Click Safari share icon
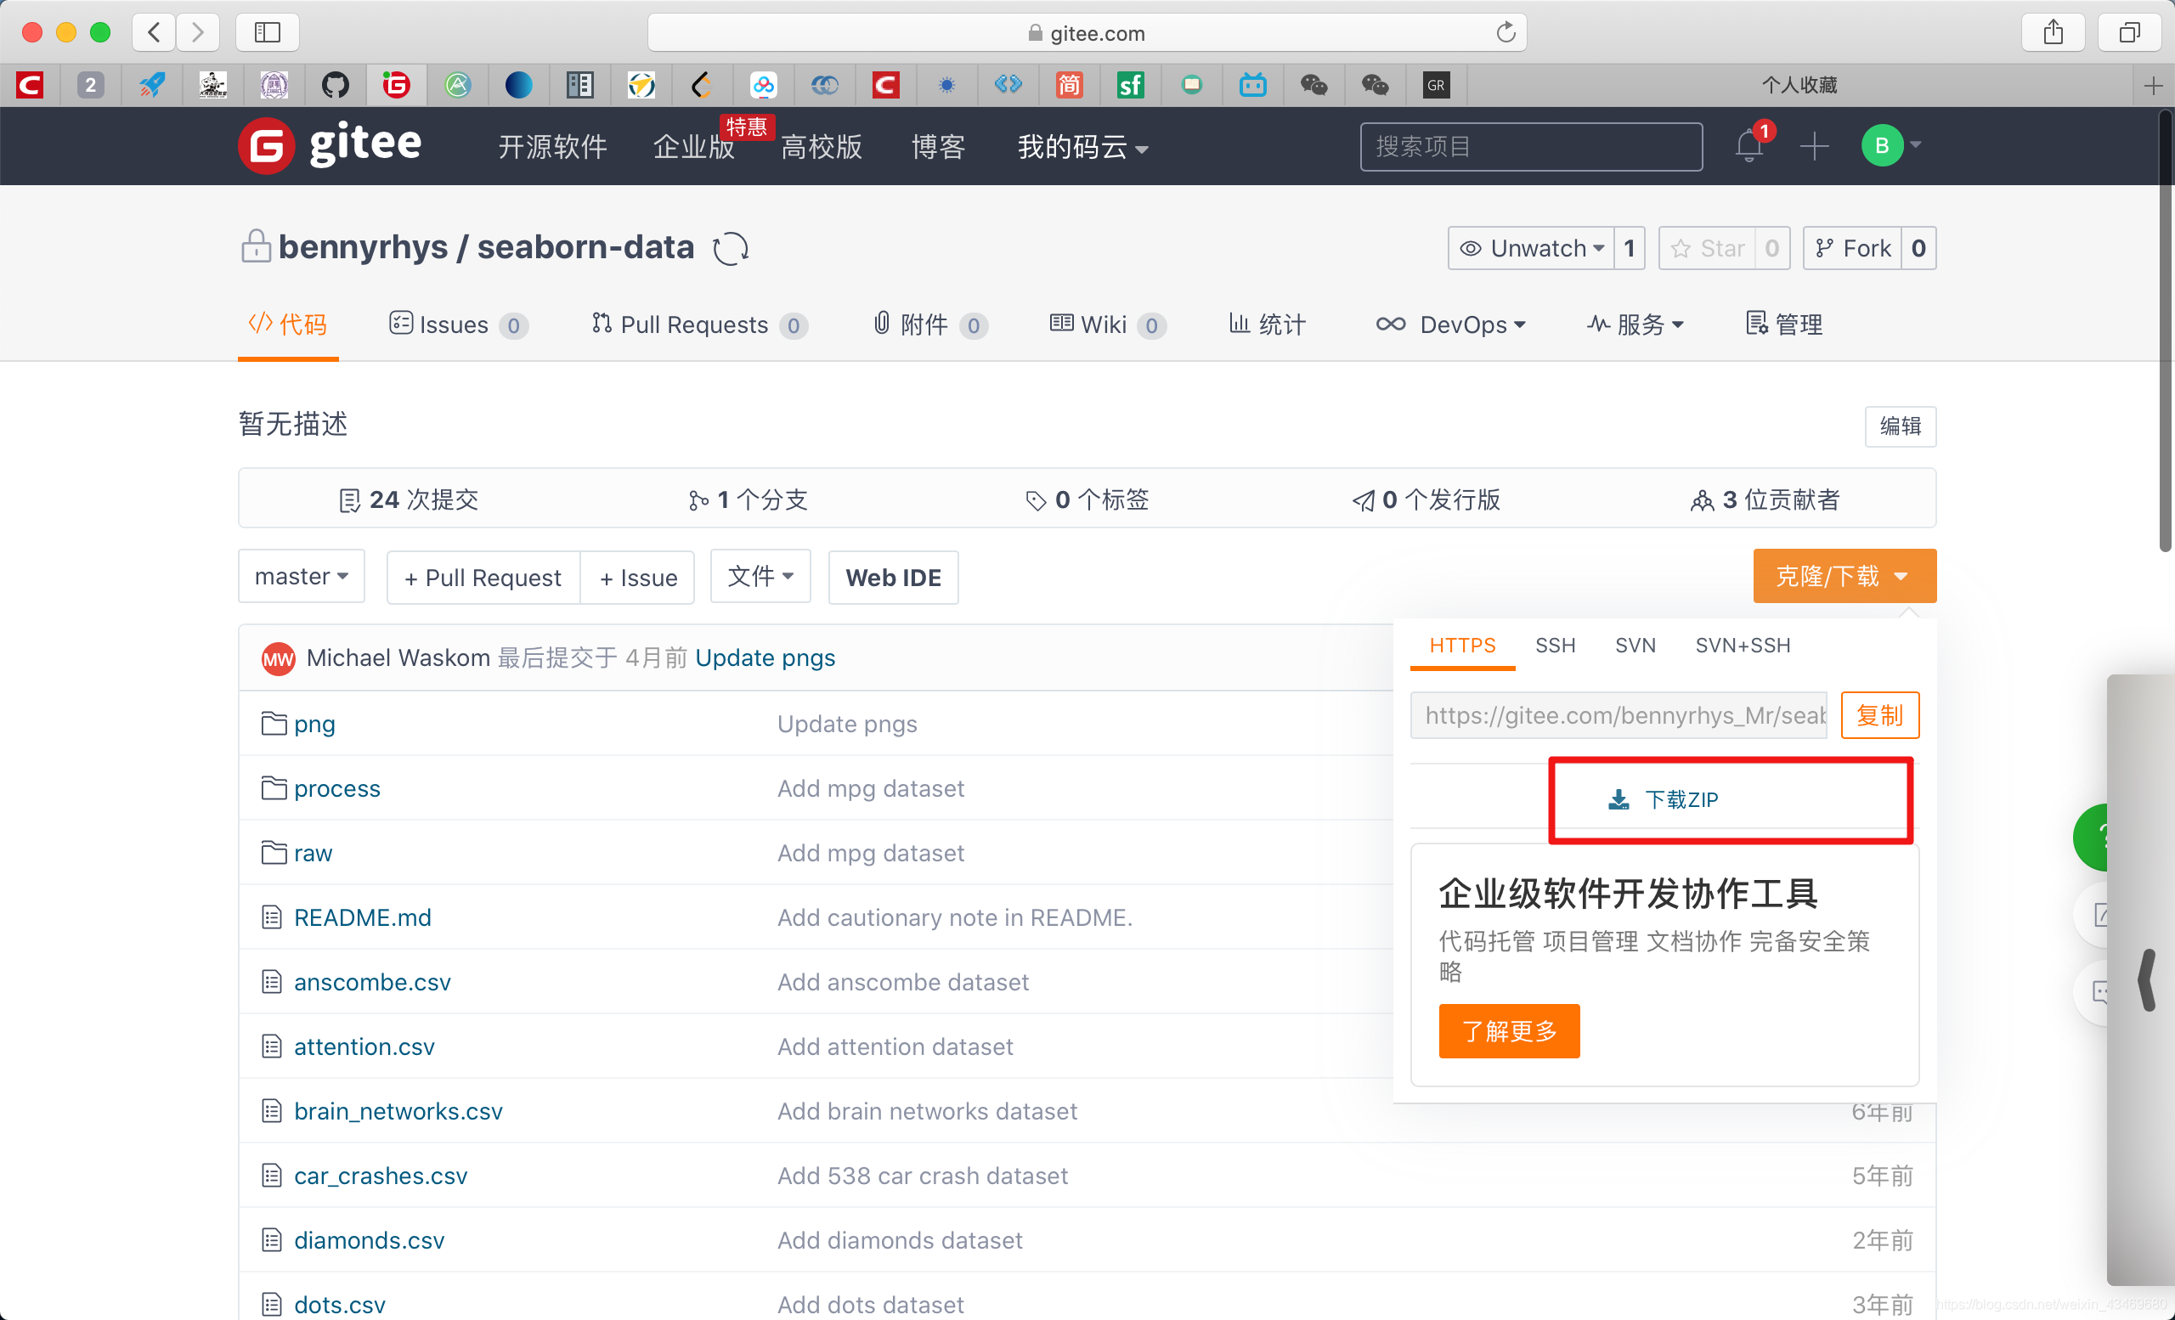The image size is (2175, 1320). [x=2054, y=32]
